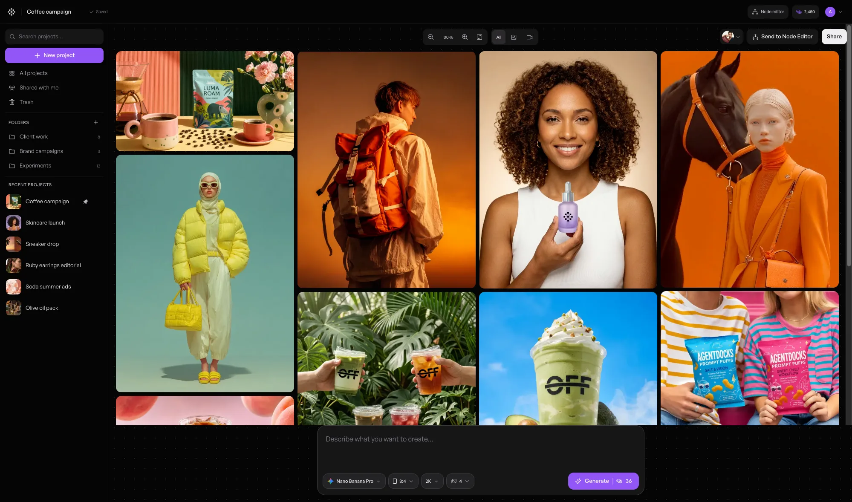This screenshot has height=502, width=852.
Task: Click the vertical scrollbar on the right edge
Action: (x=849, y=146)
